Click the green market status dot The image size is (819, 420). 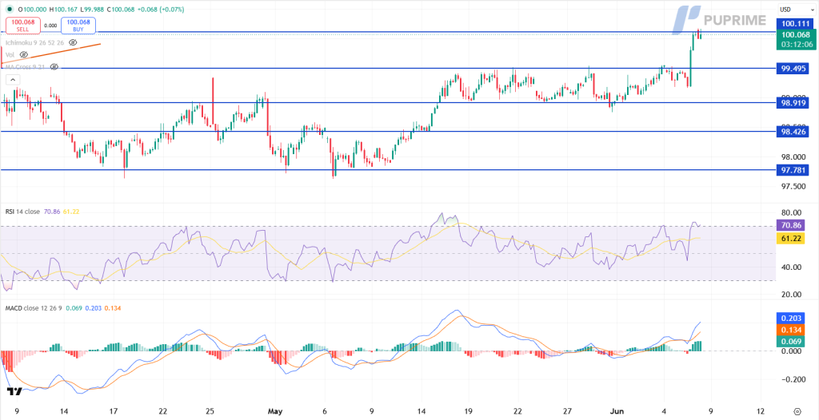tap(11, 10)
